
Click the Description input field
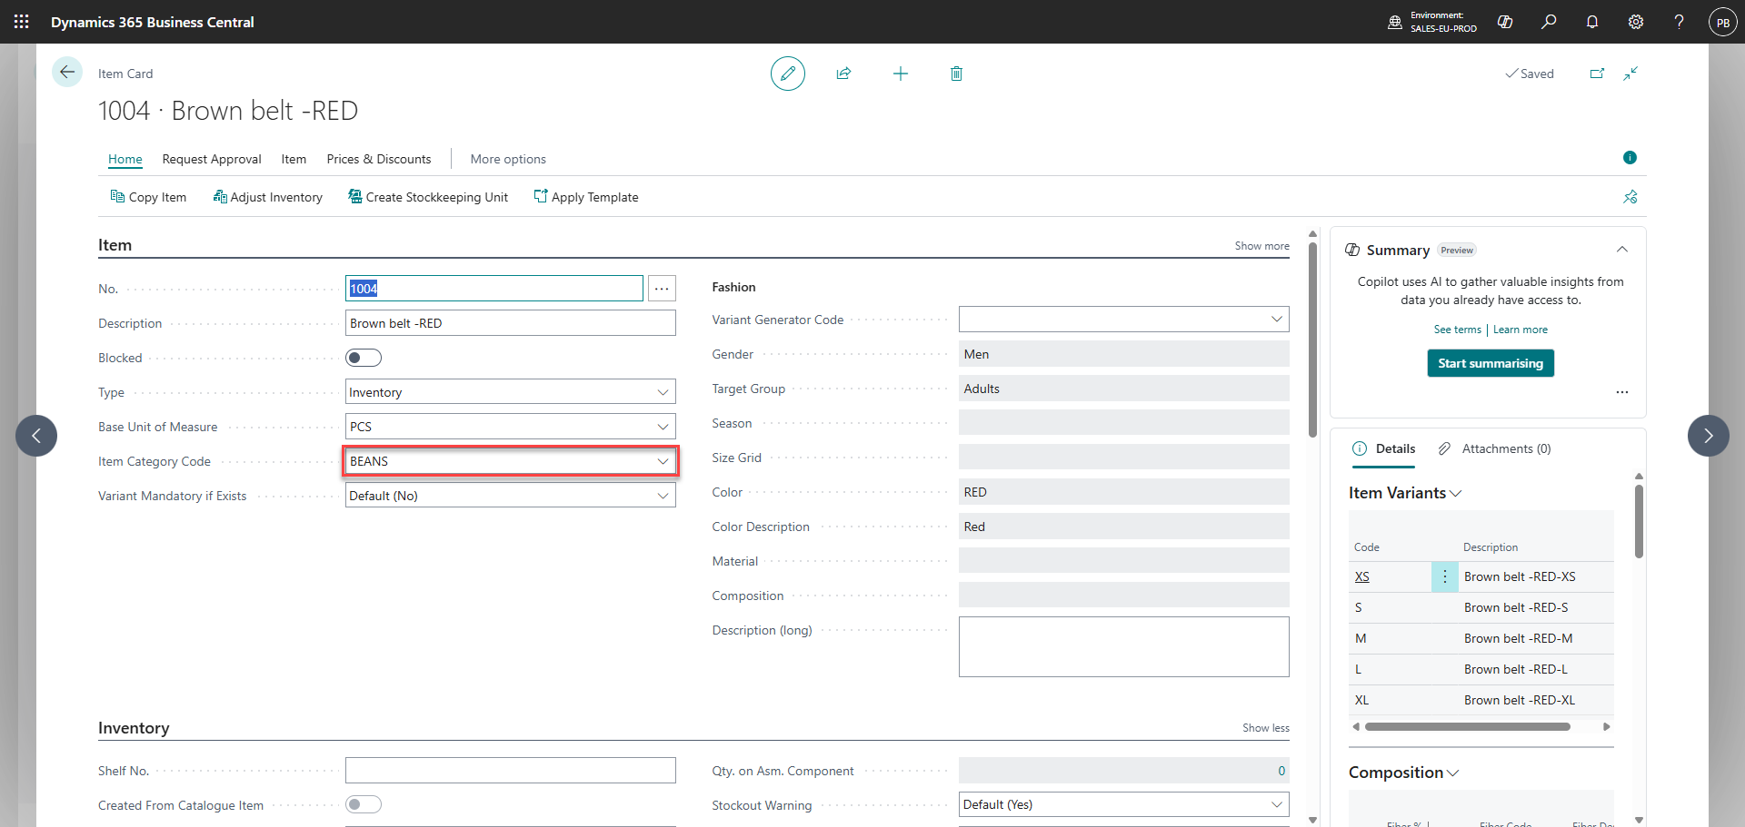511,323
